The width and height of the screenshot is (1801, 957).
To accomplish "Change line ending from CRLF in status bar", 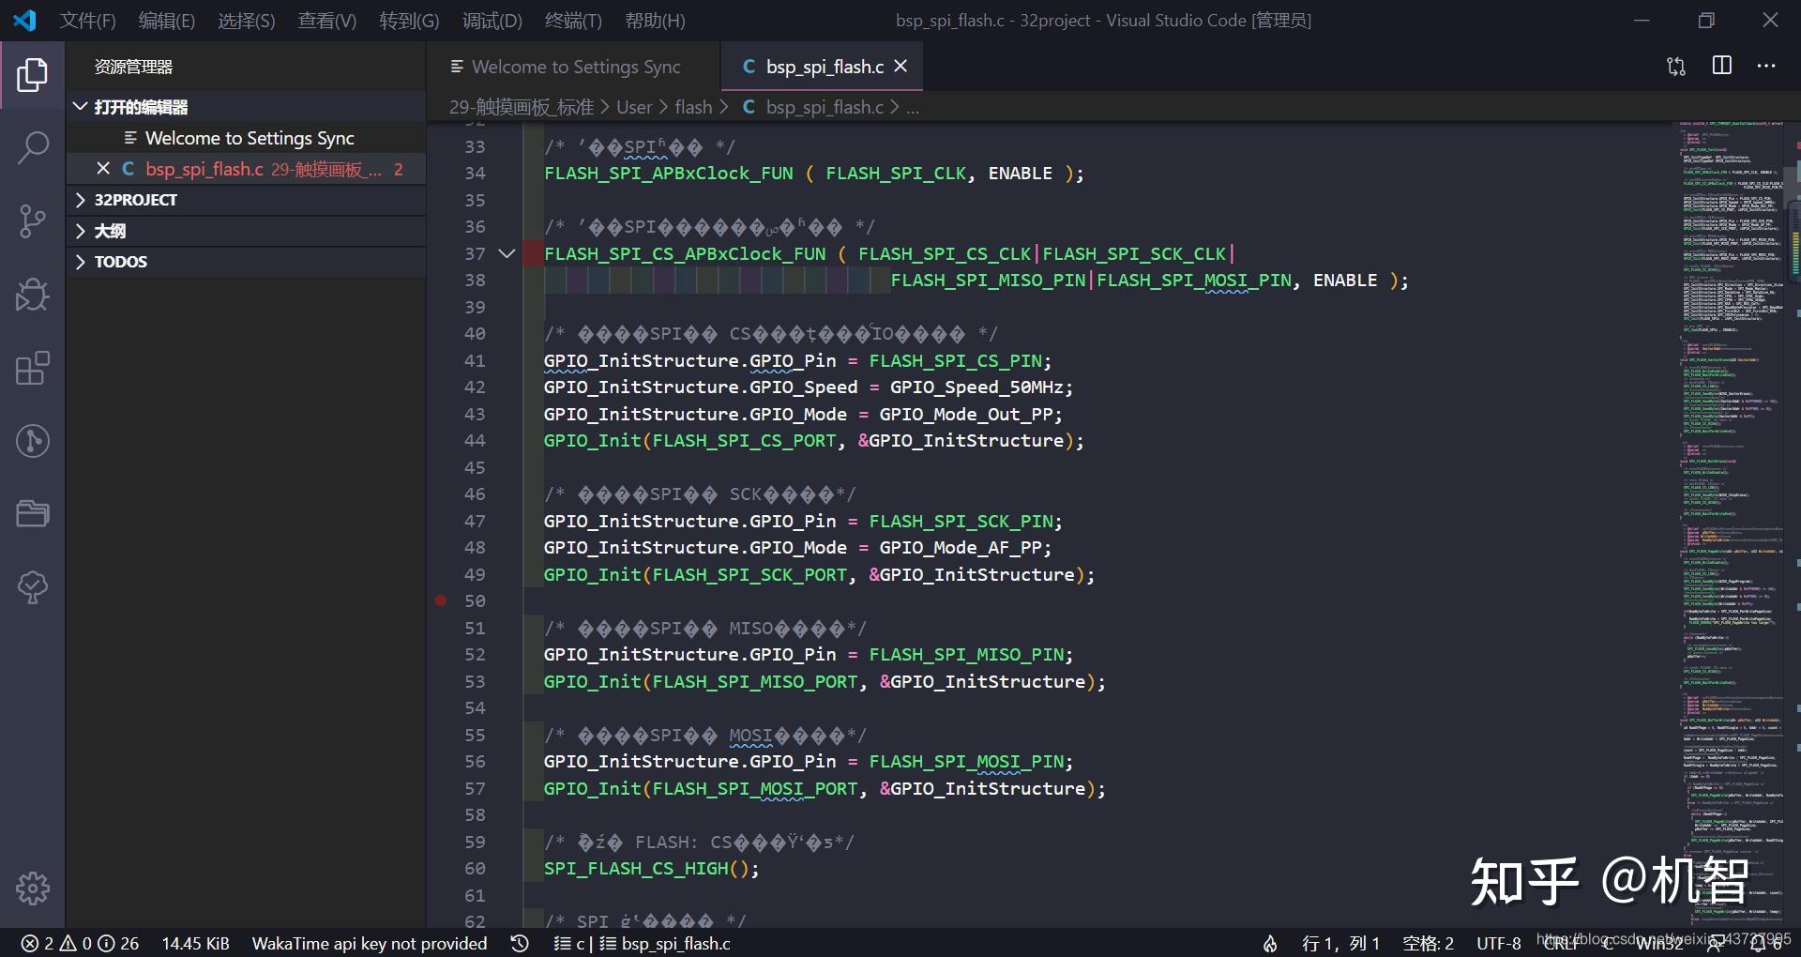I will pos(1558,944).
